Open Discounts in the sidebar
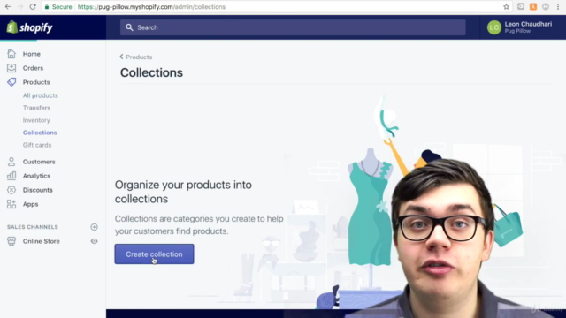566x318 pixels. point(37,190)
